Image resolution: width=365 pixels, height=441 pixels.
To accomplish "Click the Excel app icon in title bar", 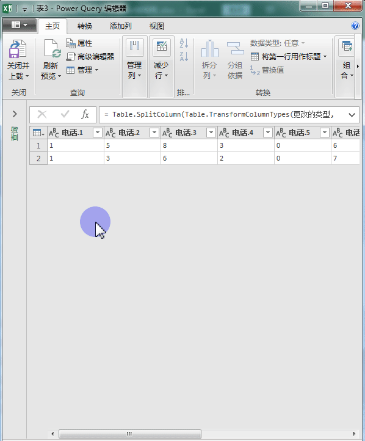I will coord(7,8).
